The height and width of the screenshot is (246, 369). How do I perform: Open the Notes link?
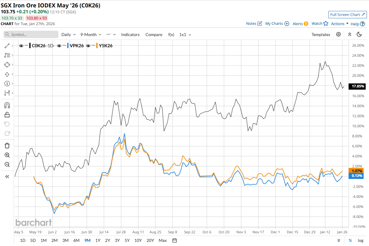click(254, 24)
